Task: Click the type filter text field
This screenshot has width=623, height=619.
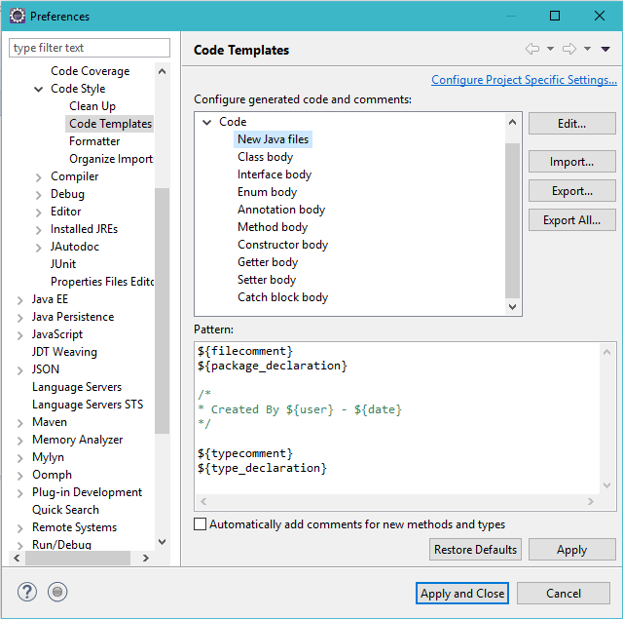Action: (x=90, y=48)
